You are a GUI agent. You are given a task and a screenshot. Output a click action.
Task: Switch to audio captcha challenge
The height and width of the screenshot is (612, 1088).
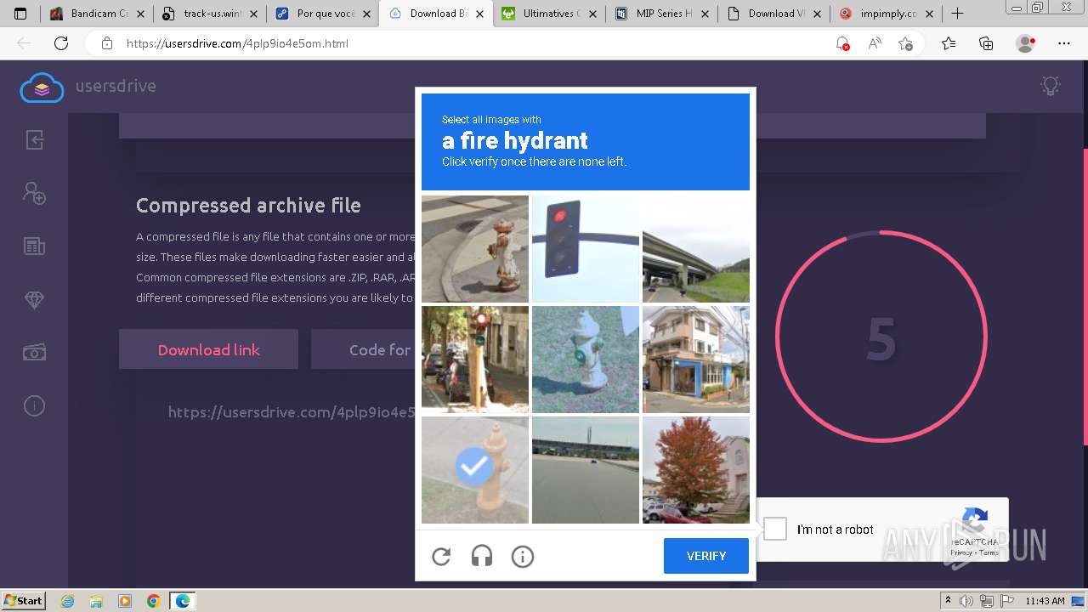click(482, 557)
